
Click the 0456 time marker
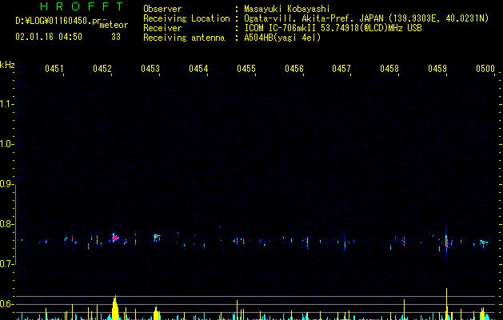point(293,68)
